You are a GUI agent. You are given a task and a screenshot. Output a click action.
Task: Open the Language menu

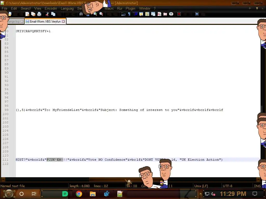(67, 8)
